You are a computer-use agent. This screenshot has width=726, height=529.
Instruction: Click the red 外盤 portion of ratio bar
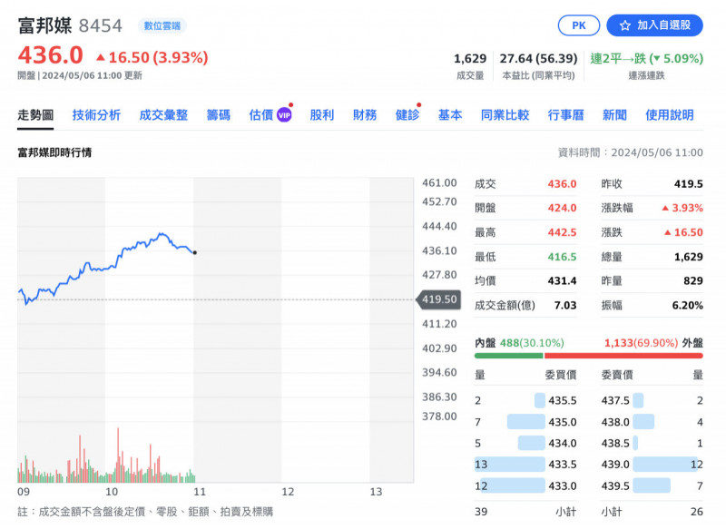coord(623,356)
